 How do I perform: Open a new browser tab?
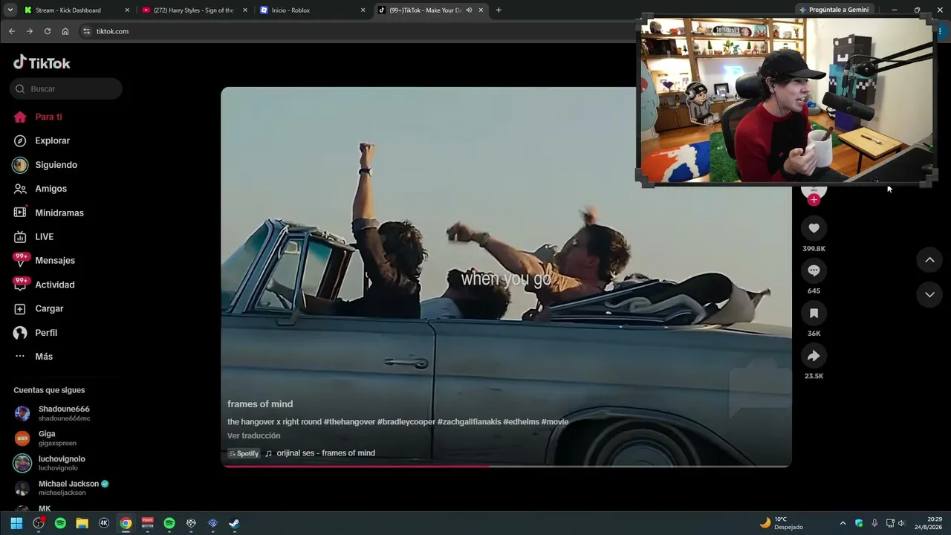[499, 10]
